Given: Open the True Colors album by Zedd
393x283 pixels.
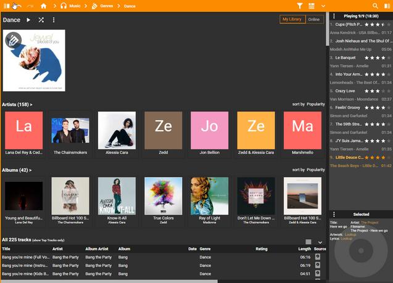Looking at the screenshot, I should [163, 196].
